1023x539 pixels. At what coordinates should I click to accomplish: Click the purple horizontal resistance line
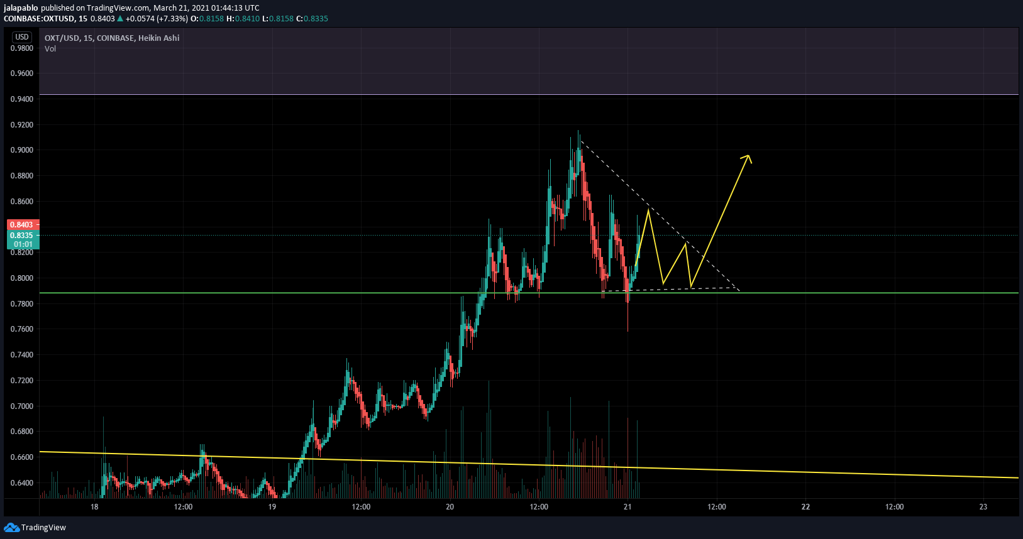tap(528, 95)
